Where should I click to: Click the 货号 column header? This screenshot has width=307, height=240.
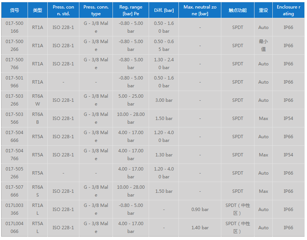click(x=15, y=10)
